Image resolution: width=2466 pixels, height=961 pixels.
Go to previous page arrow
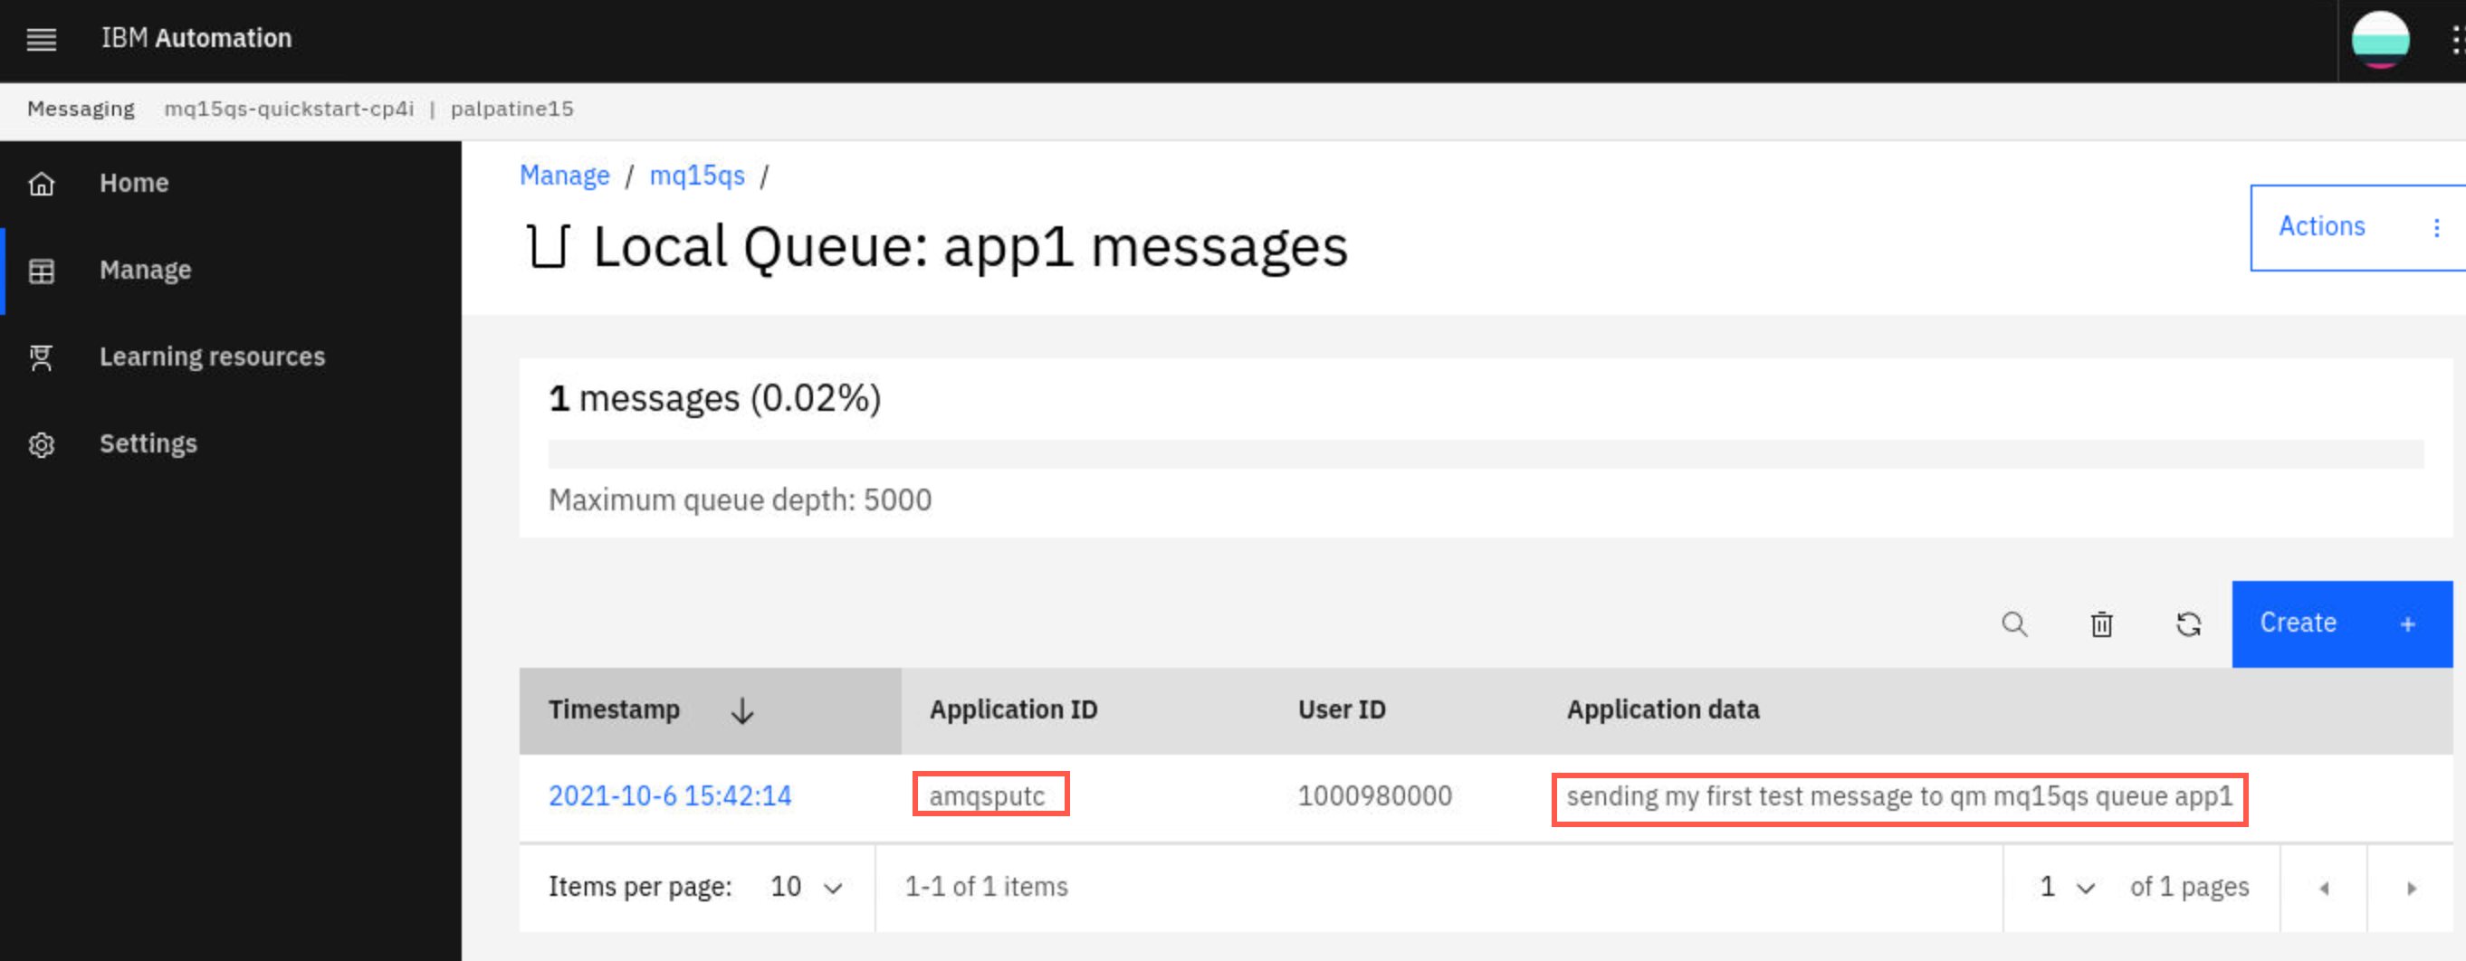point(2323,889)
